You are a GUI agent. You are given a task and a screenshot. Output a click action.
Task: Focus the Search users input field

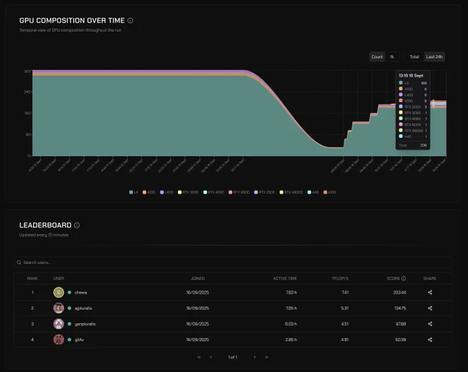click(x=233, y=262)
